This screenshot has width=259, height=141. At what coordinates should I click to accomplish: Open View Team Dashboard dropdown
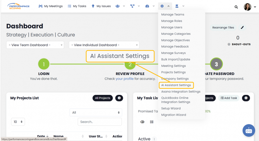point(35,45)
